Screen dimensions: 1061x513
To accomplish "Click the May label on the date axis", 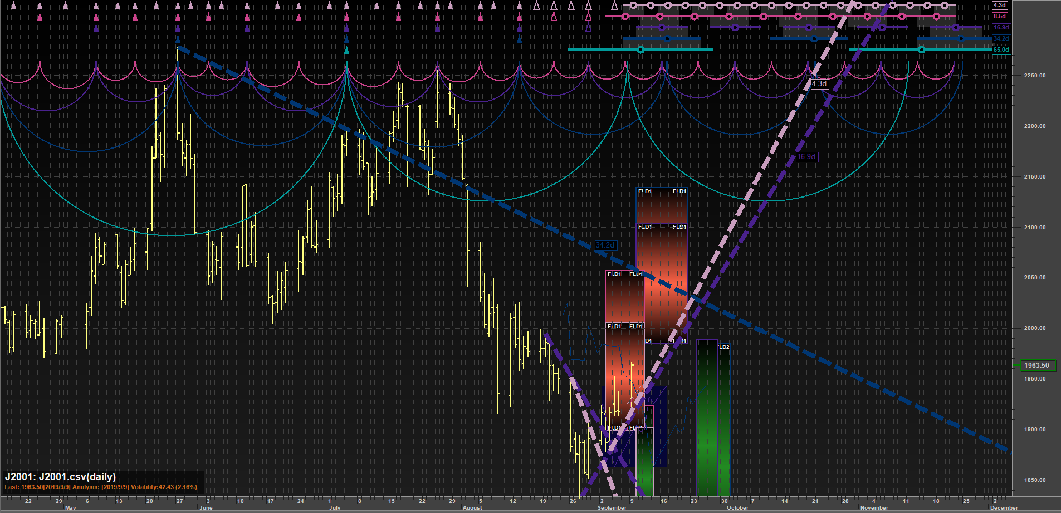I will (71, 508).
